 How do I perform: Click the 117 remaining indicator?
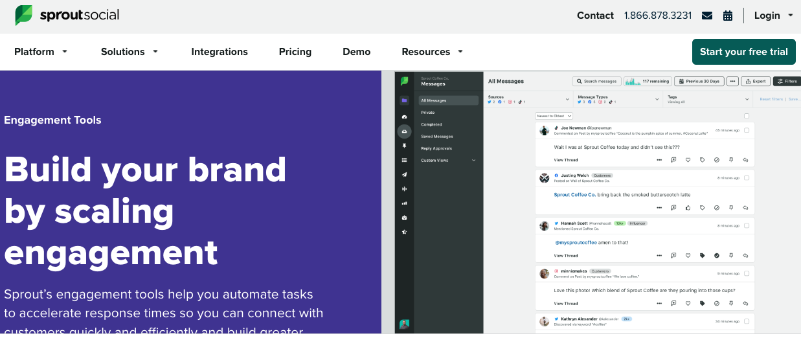647,82
